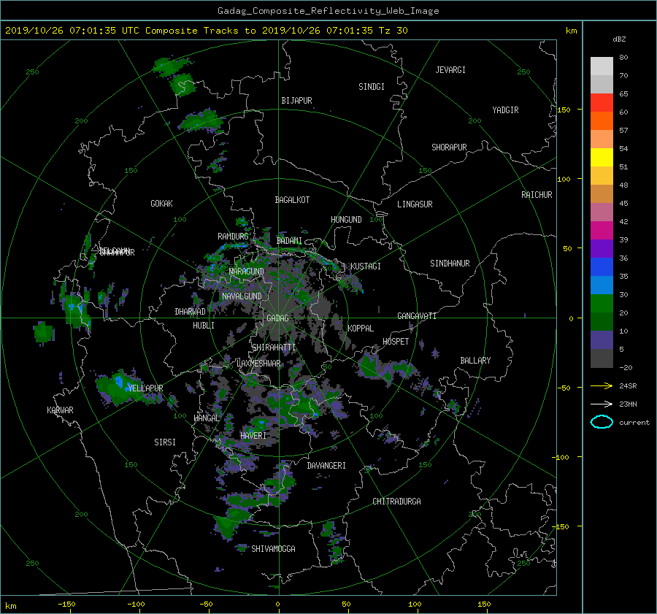This screenshot has width=657, height=614.
Task: Click the white 23MN arrow legend icon
Action: 602,404
